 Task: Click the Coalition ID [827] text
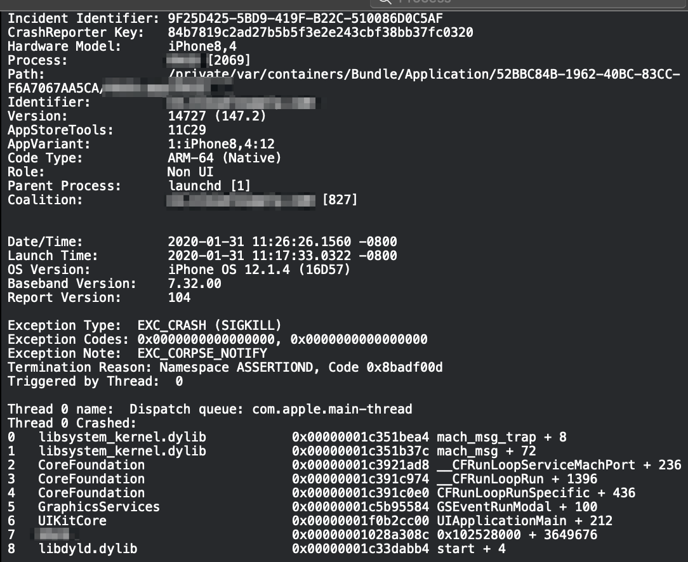pyautogui.click(x=340, y=200)
